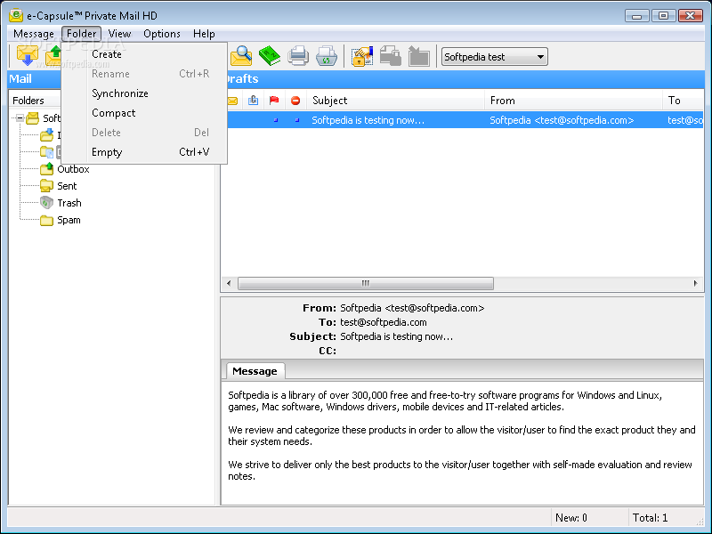712x534 pixels.
Task: Sort by the red flag column icon
Action: coord(274,101)
